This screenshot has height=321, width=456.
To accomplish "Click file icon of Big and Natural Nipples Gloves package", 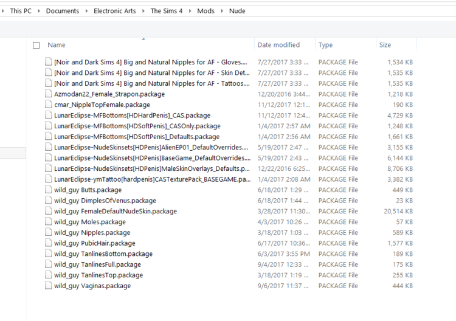I will (48, 61).
